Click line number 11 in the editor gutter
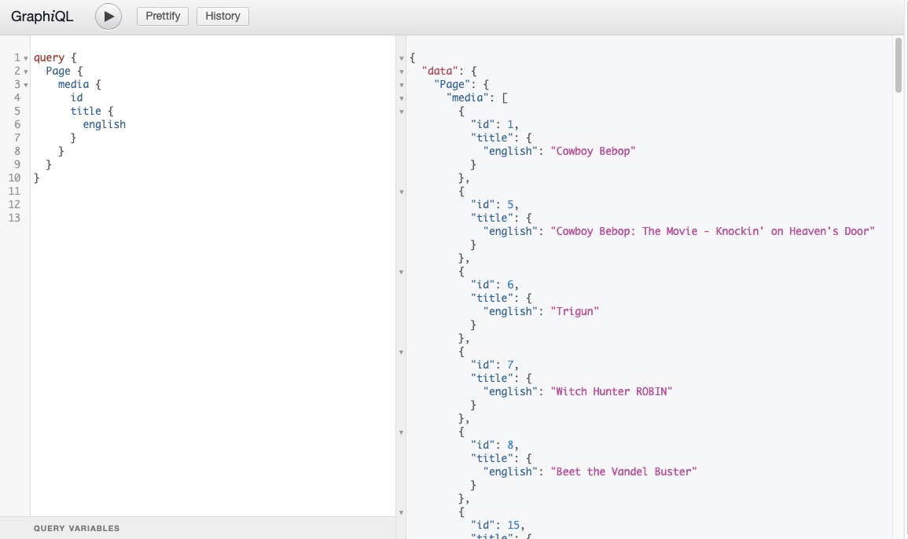This screenshot has height=539, width=908. [14, 191]
